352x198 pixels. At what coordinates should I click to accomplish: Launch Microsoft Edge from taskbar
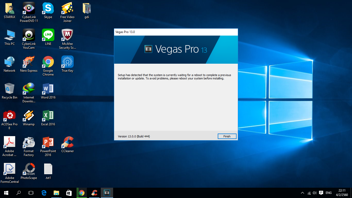pyautogui.click(x=44, y=193)
